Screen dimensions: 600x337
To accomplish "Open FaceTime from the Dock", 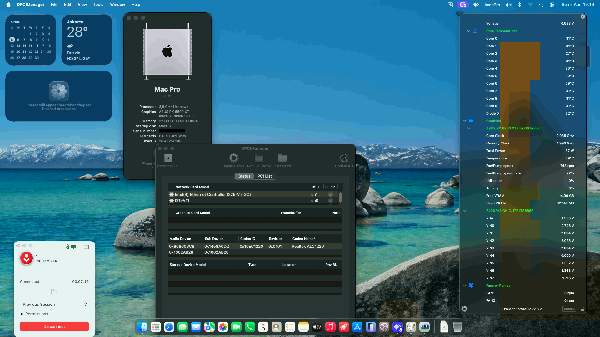I will coord(236,327).
